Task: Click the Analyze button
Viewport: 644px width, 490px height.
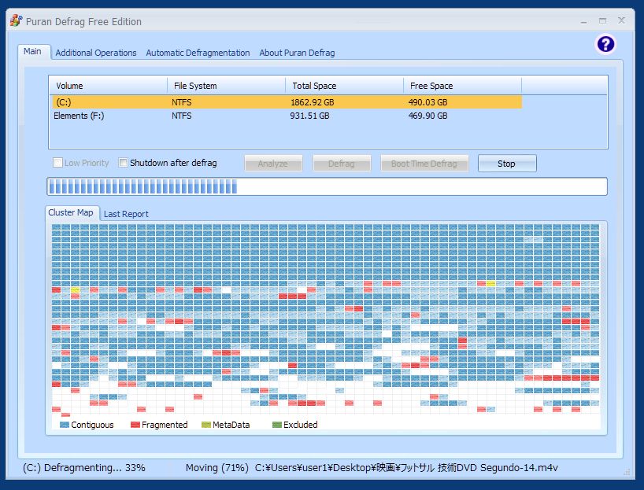Action: click(x=273, y=164)
